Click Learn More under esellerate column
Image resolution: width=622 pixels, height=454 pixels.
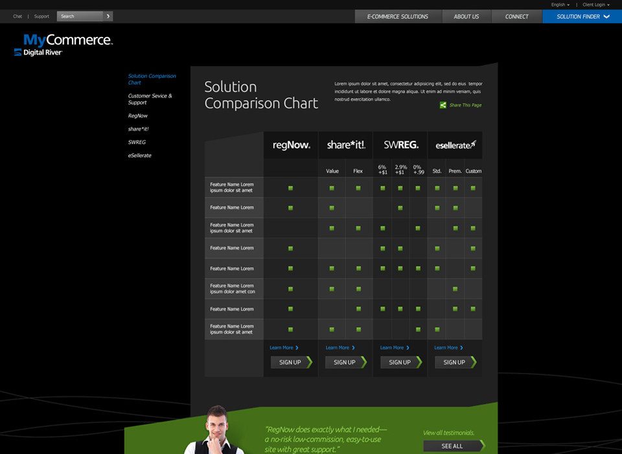coord(448,348)
